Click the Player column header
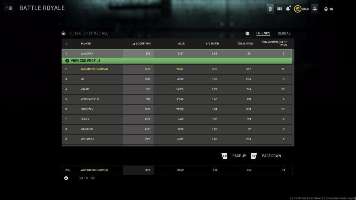356x200 pixels. (x=86, y=43)
